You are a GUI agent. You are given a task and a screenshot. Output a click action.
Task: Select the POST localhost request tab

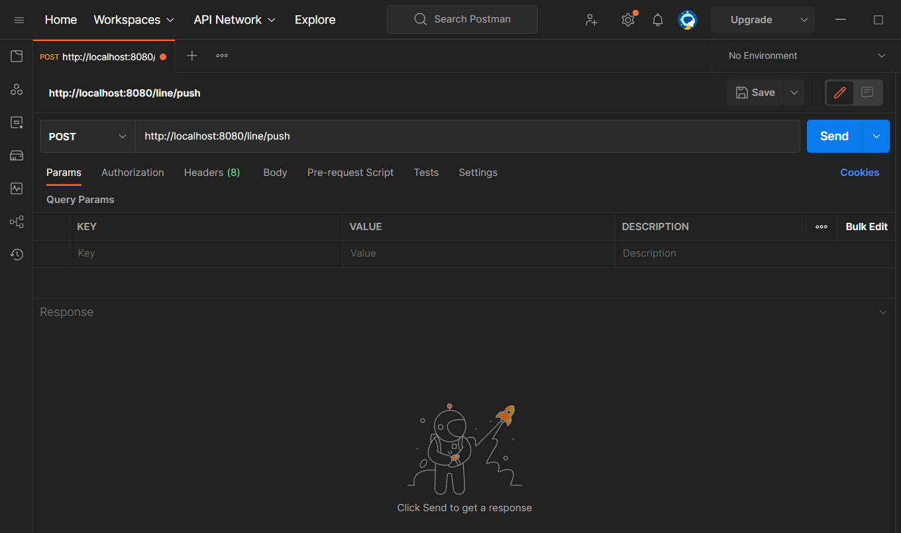(104, 56)
